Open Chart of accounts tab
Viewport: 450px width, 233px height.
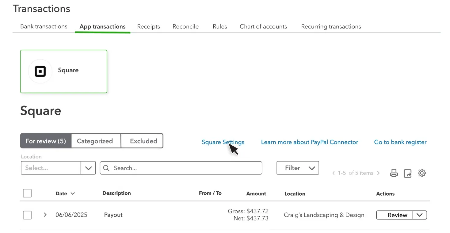pyautogui.click(x=263, y=26)
